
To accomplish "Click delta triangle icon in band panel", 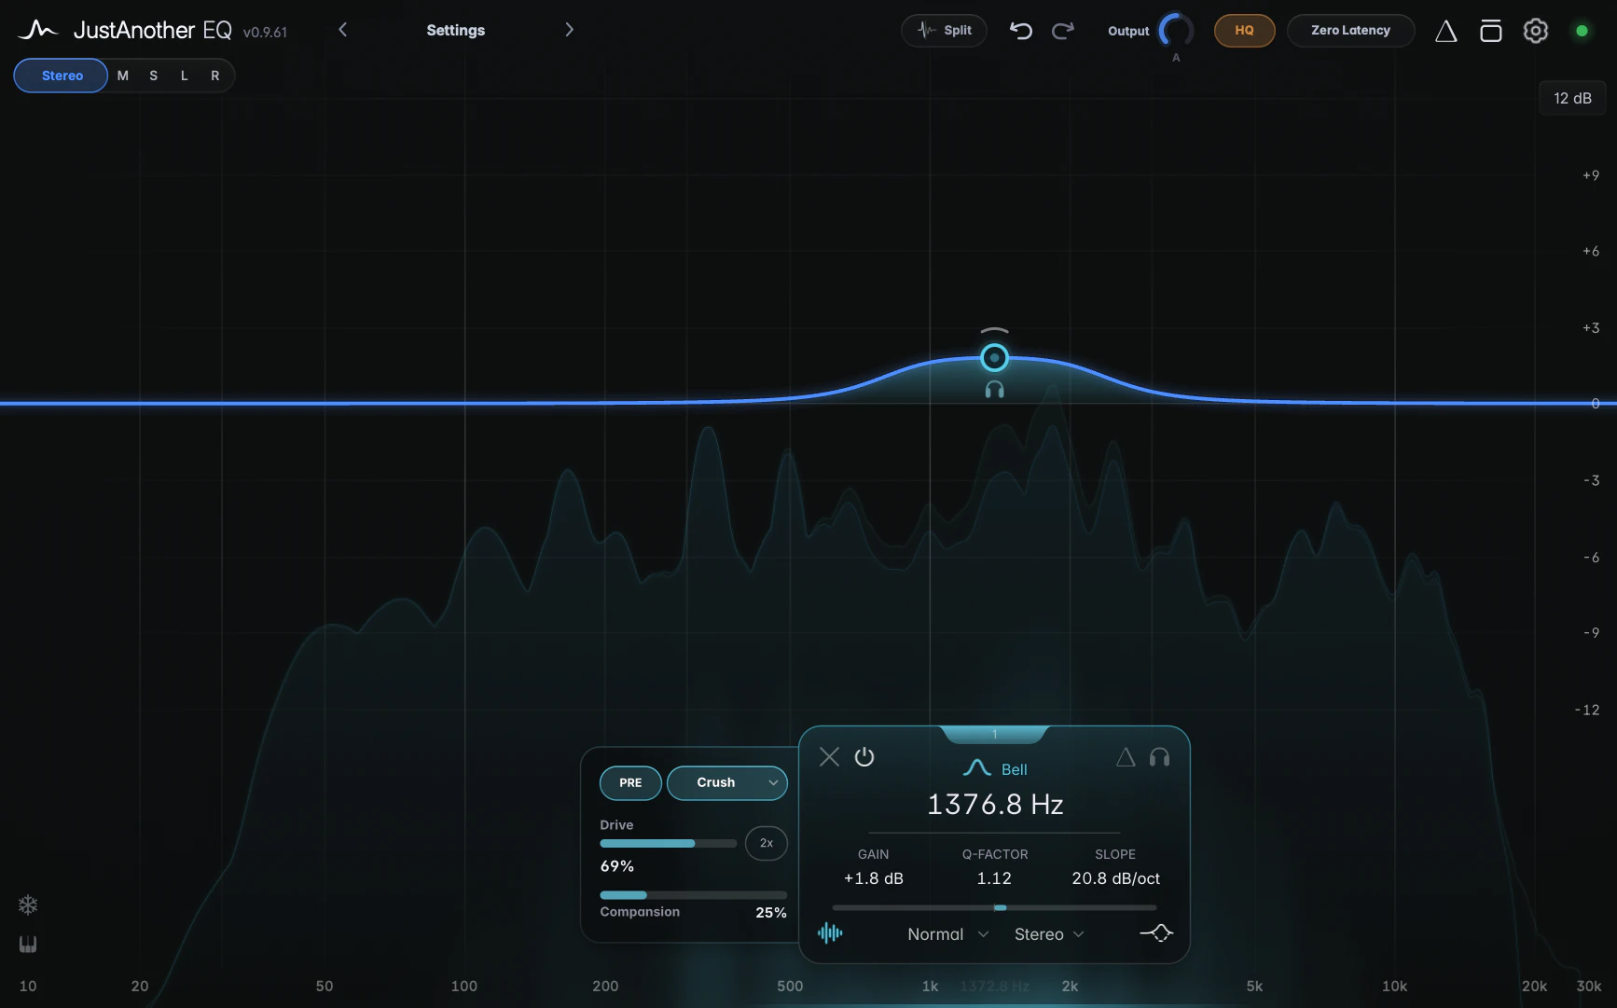I will pyautogui.click(x=1126, y=757).
